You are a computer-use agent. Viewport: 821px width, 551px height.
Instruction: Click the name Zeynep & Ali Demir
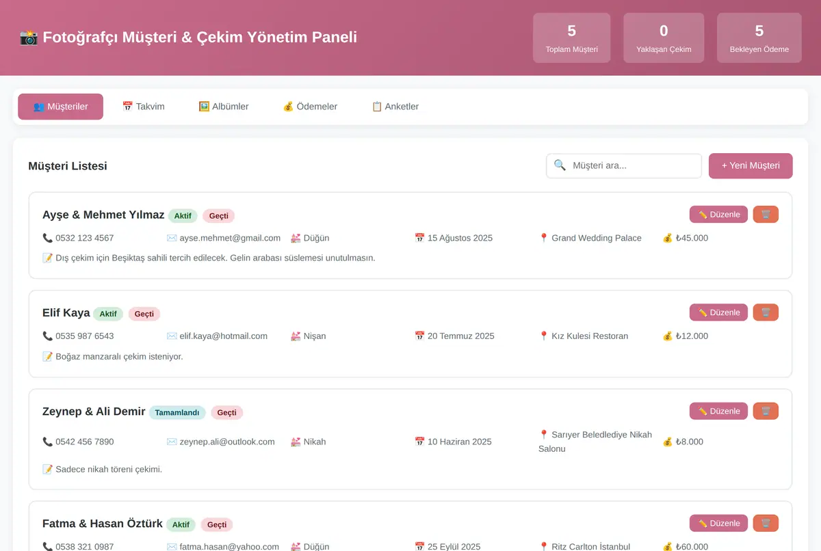pos(94,412)
